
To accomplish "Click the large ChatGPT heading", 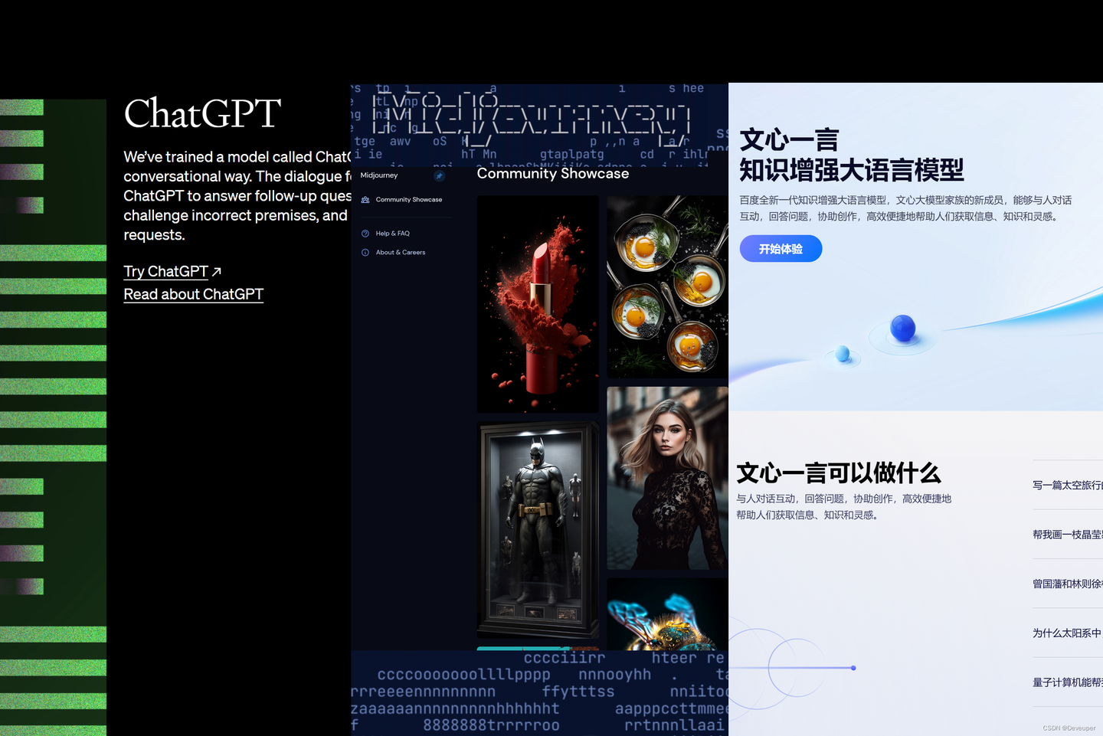I will point(203,114).
